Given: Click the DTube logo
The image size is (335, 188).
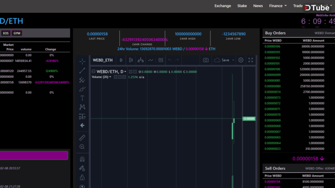Looking at the screenshot, I should [317, 8].
